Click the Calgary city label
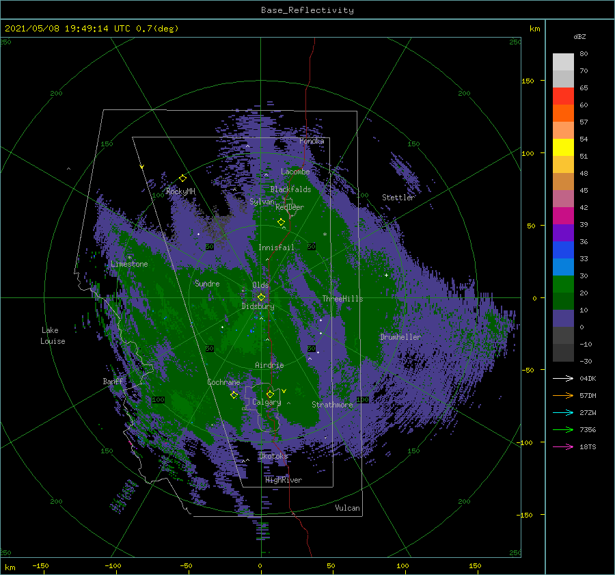Image resolution: width=615 pixels, height=575 pixels. [266, 402]
